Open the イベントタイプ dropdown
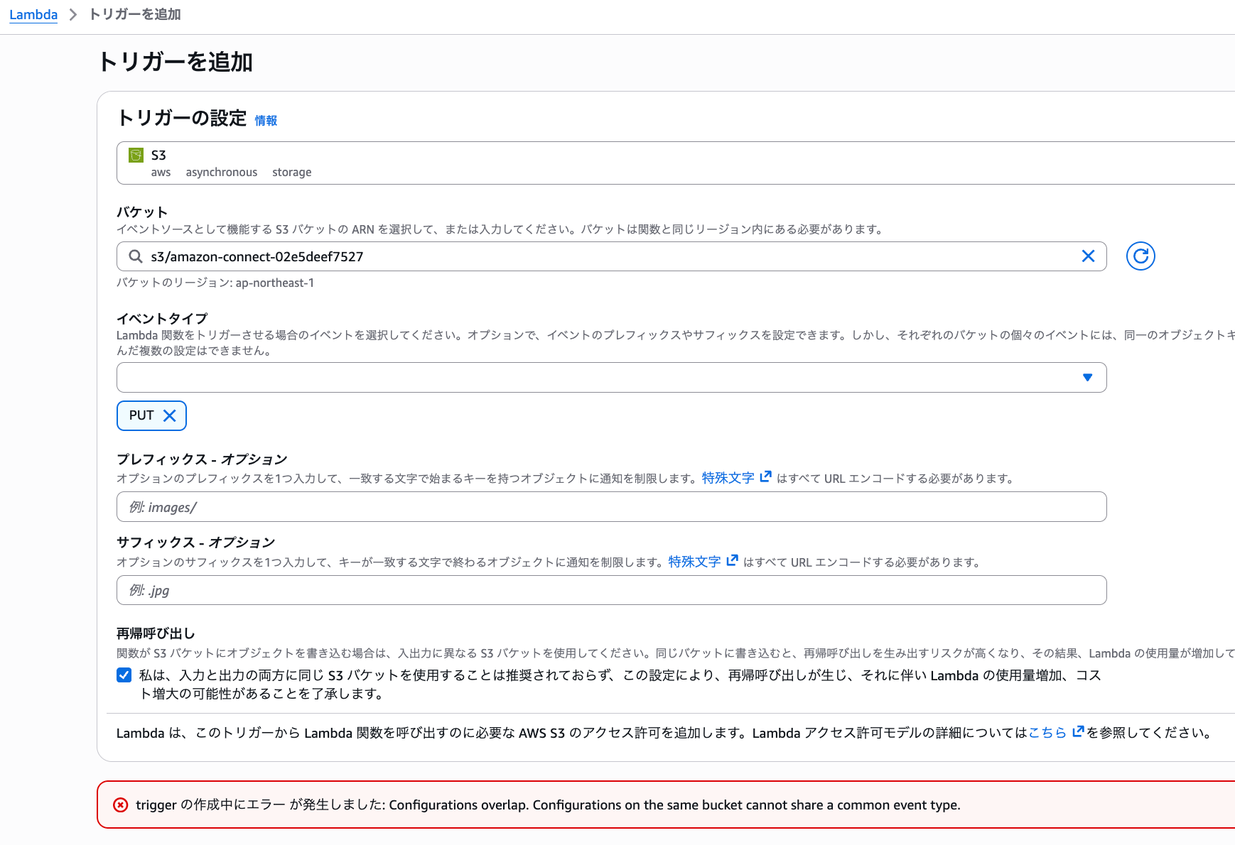Viewport: 1235px width, 845px height. click(x=611, y=377)
